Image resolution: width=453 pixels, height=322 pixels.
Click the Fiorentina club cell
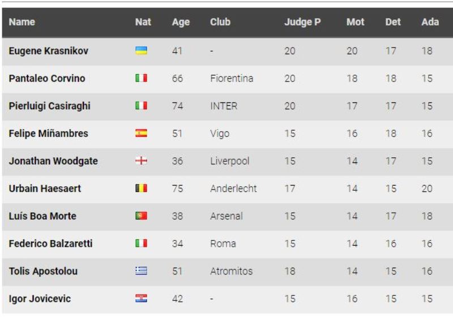pos(232,79)
